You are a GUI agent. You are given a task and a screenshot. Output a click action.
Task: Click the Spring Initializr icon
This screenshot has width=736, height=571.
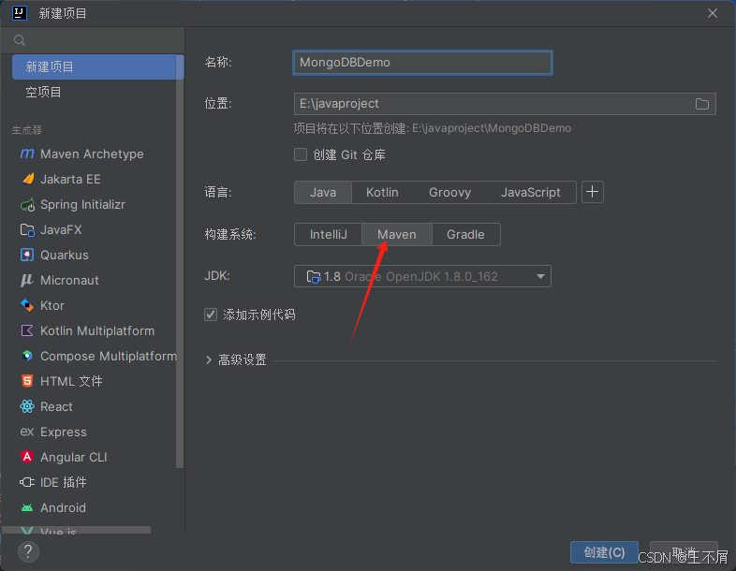coord(27,205)
